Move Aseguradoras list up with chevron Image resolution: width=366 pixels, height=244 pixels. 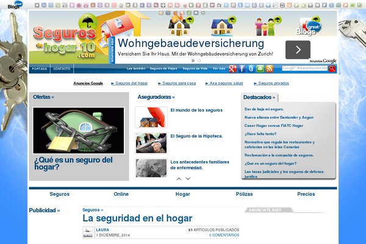coord(179,179)
